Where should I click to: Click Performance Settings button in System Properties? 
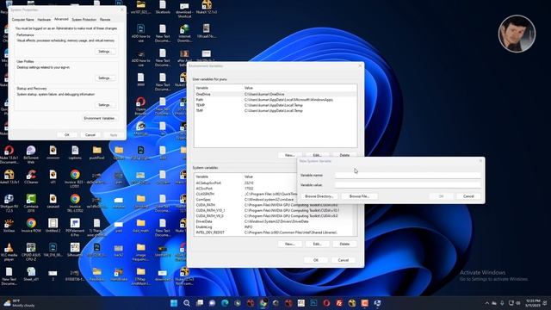pos(104,52)
